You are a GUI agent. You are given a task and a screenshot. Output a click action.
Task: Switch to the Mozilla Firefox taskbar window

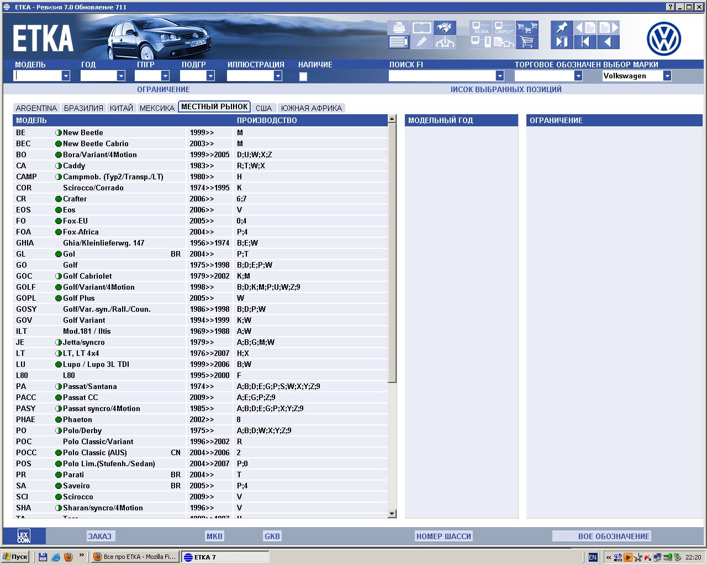135,557
